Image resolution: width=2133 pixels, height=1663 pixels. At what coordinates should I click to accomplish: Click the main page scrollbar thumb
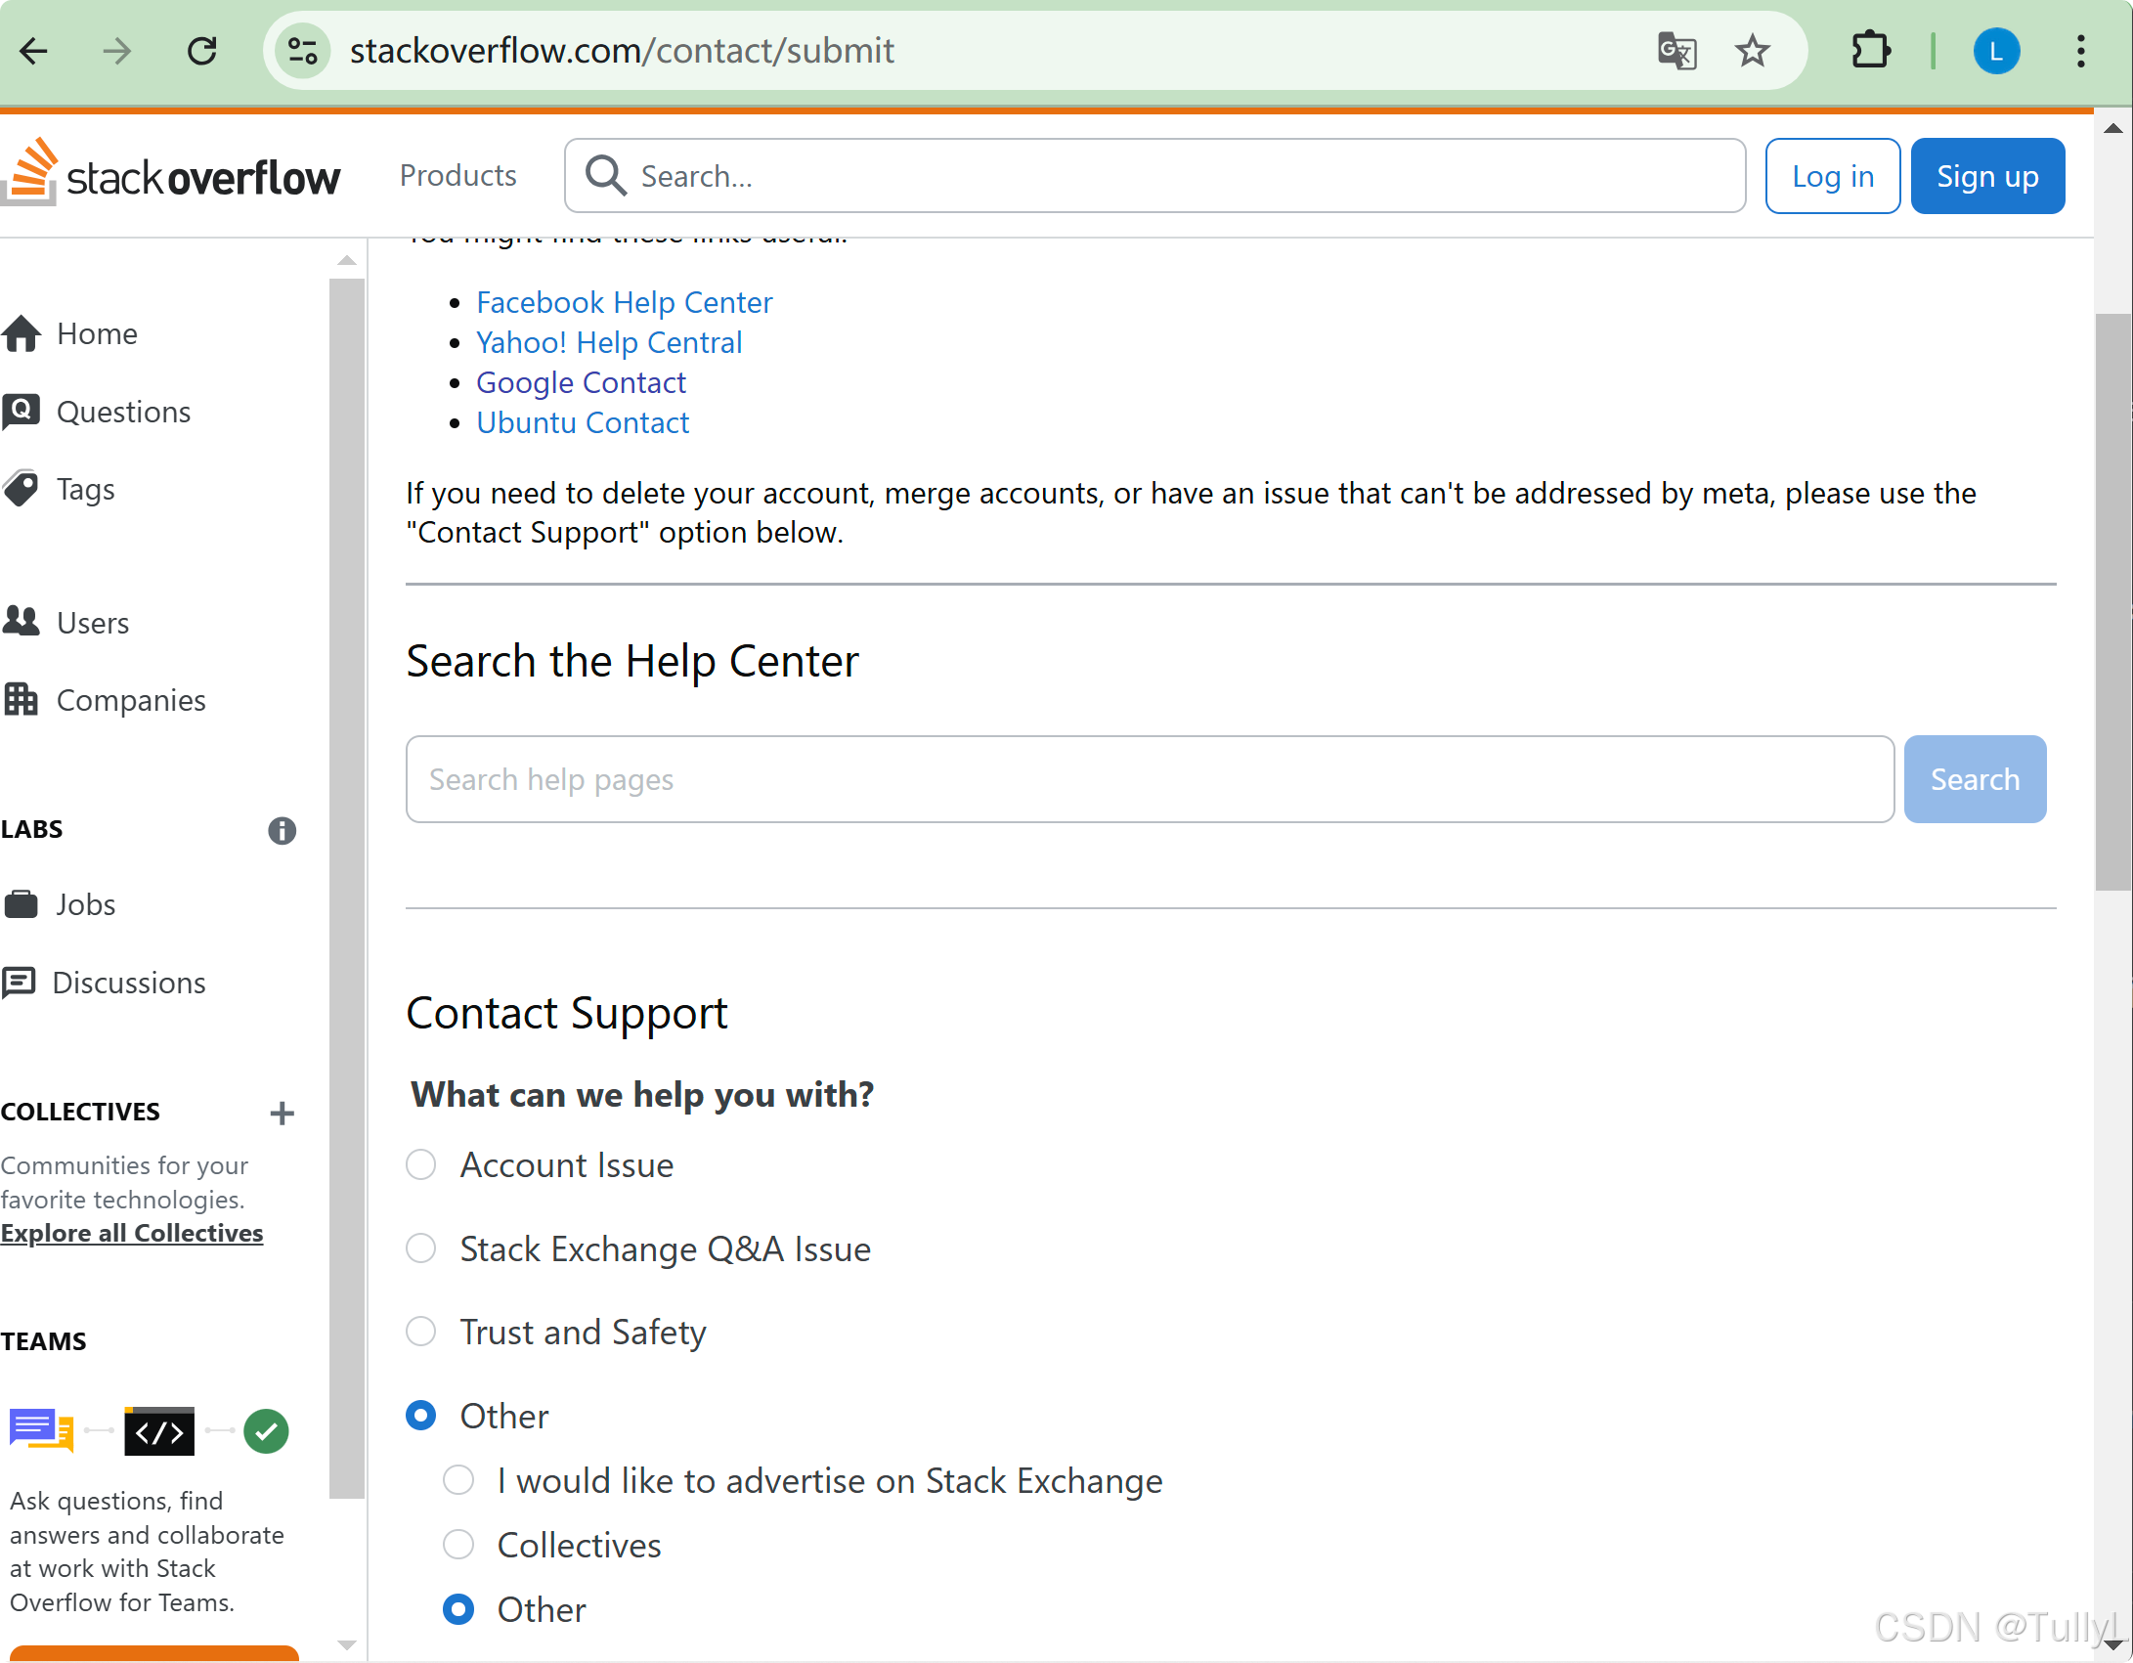pos(2113,601)
